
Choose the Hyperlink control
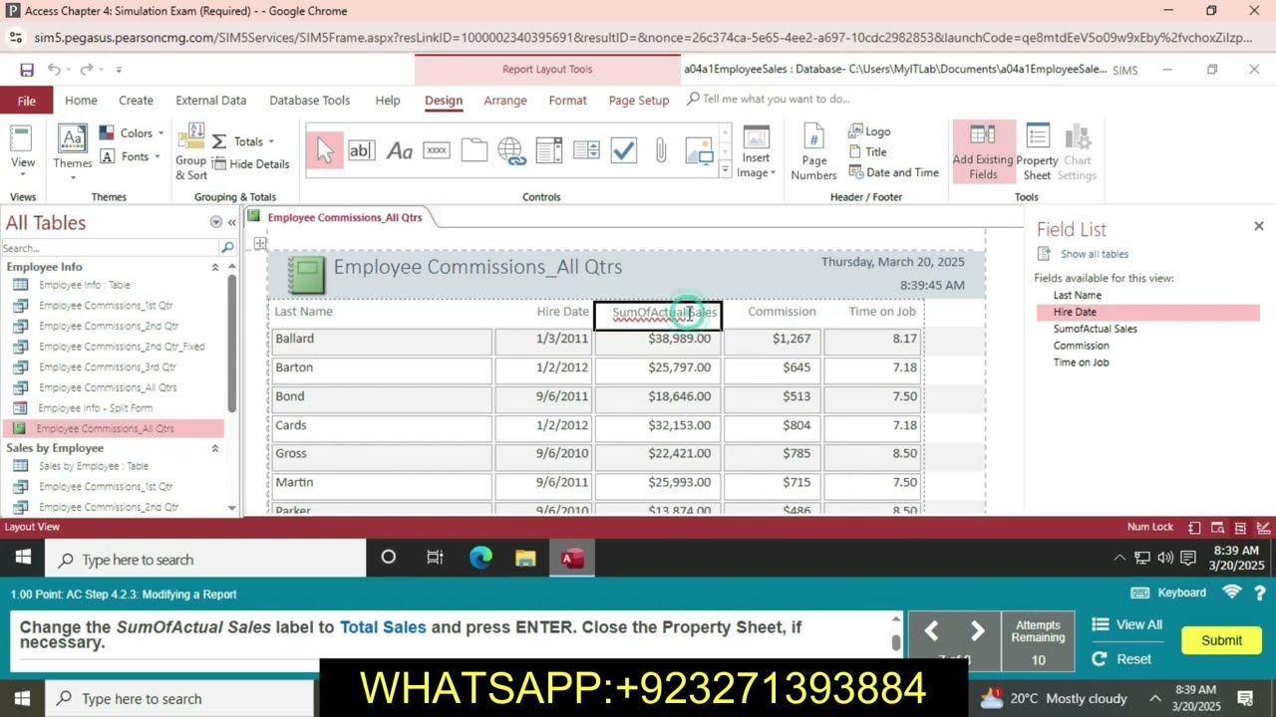click(511, 150)
